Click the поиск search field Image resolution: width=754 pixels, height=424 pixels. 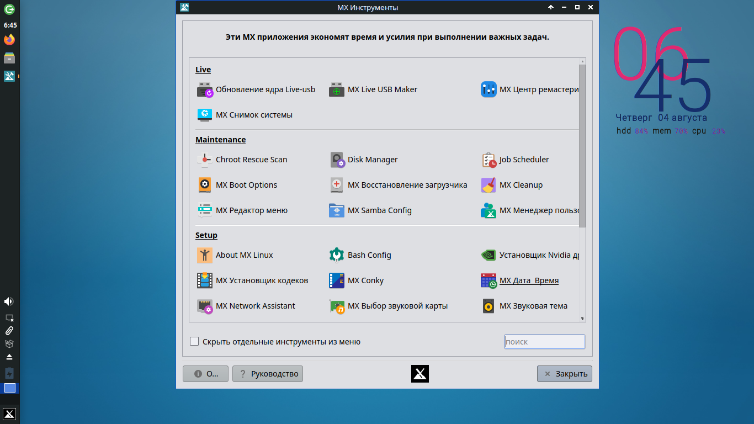click(544, 342)
